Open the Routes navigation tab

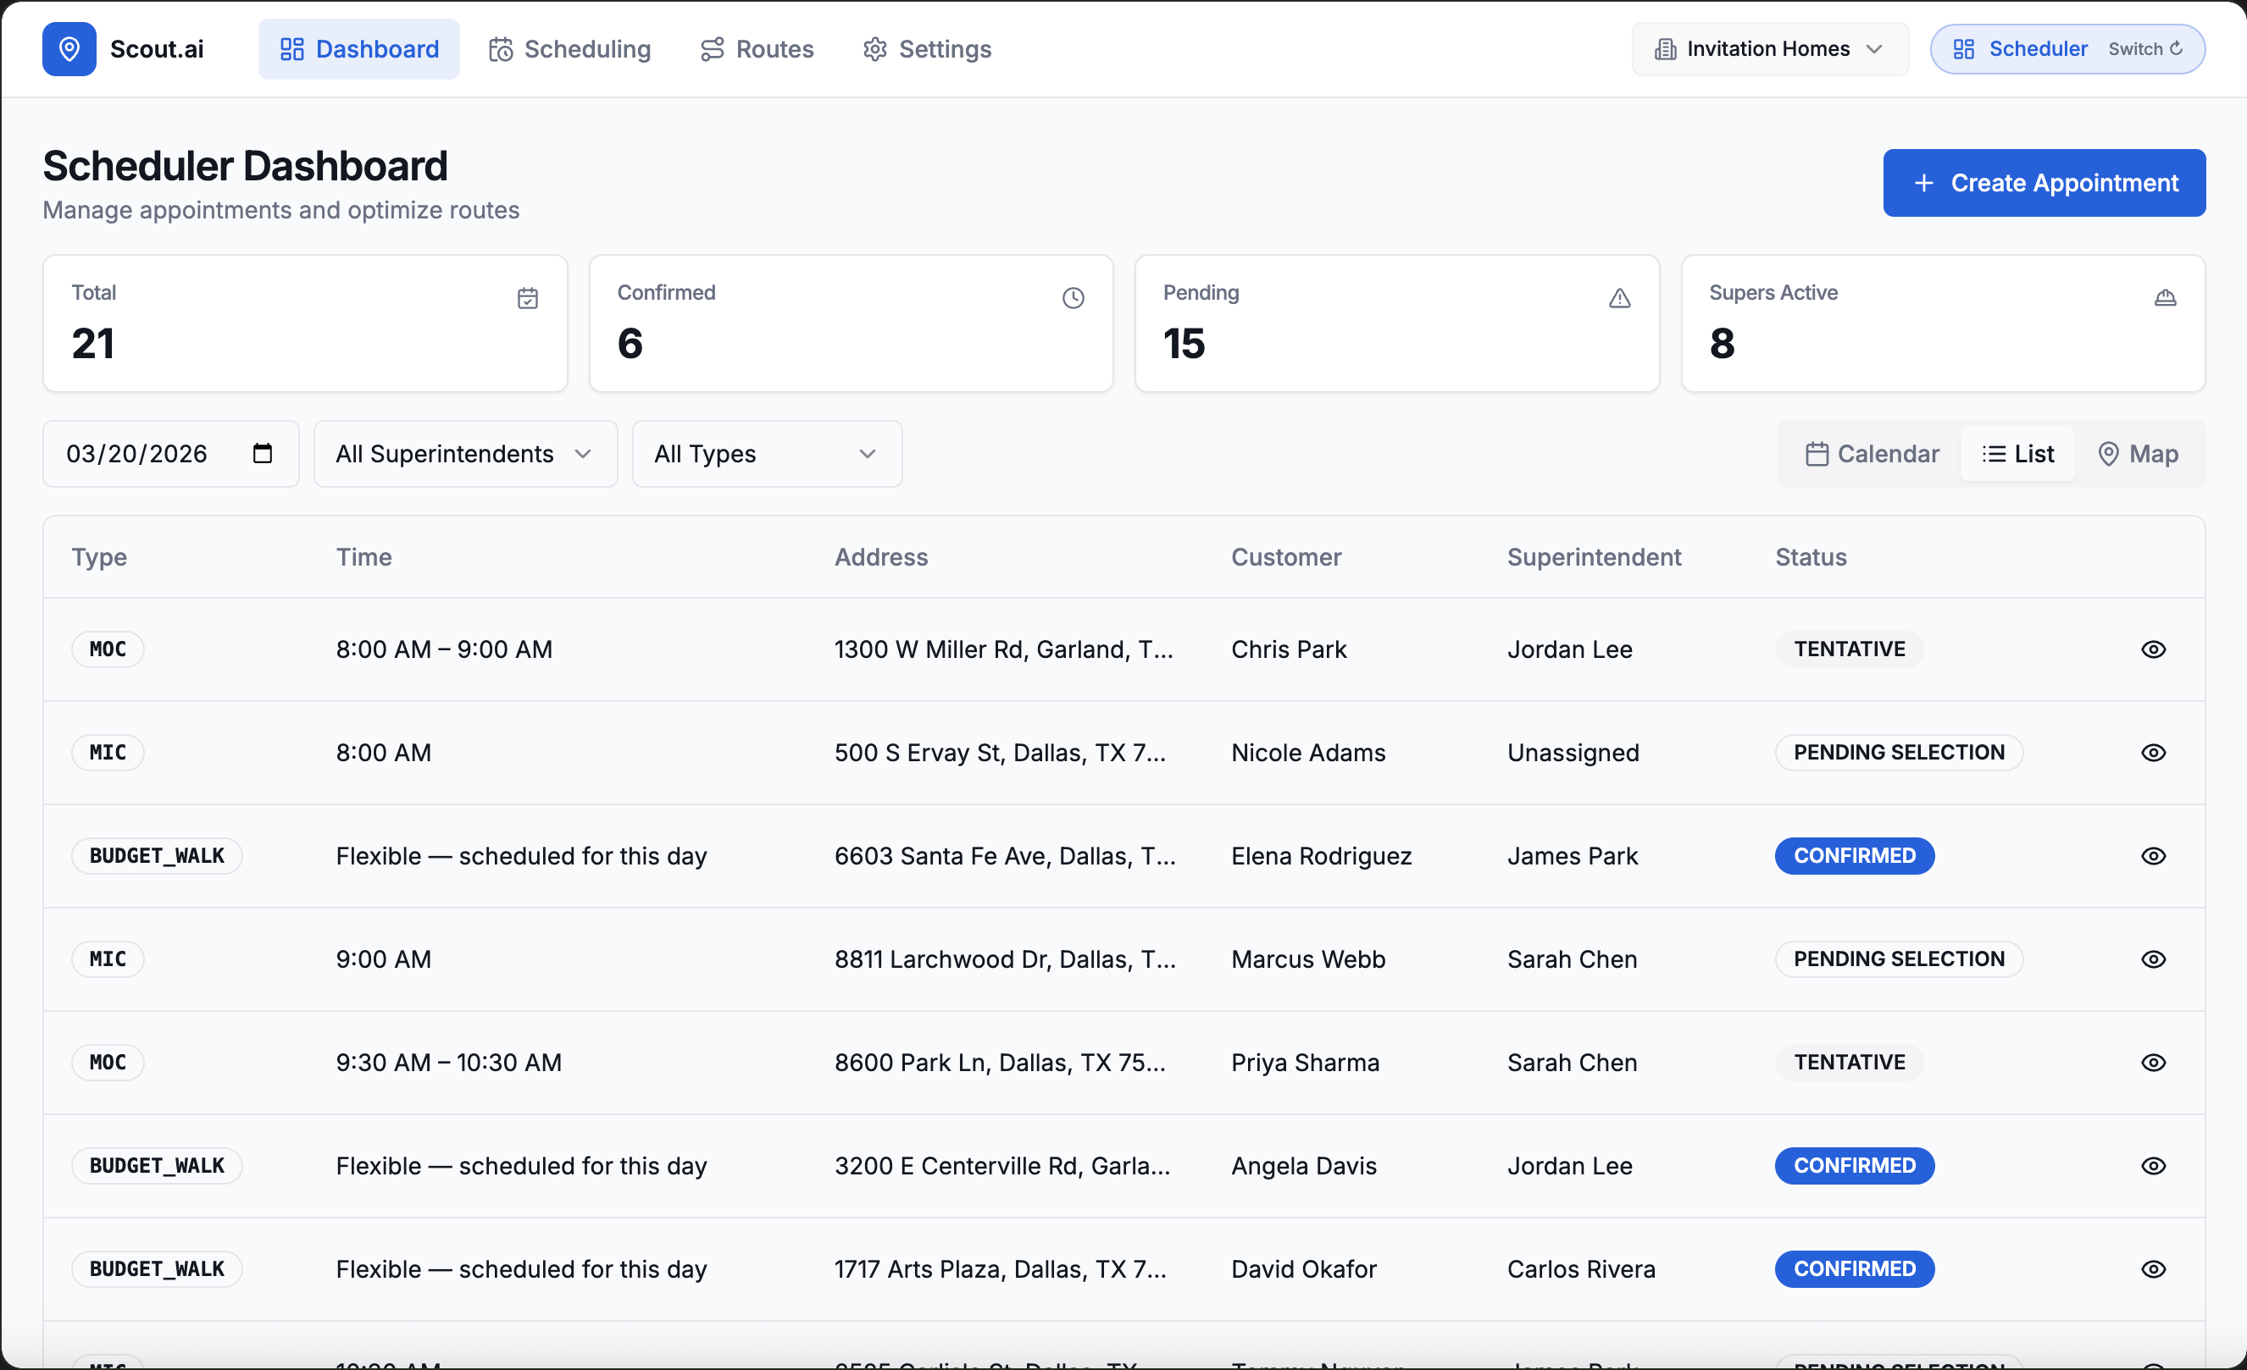pyautogui.click(x=757, y=49)
